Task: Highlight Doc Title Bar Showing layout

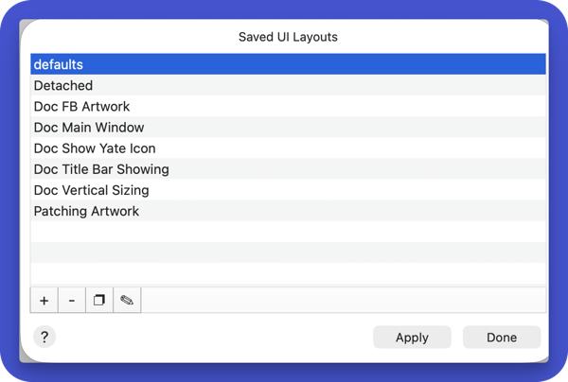Action: pos(288,169)
